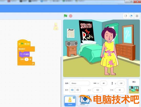Click the horizontal x arrows icon
141x107 pixels.
click(95, 83)
